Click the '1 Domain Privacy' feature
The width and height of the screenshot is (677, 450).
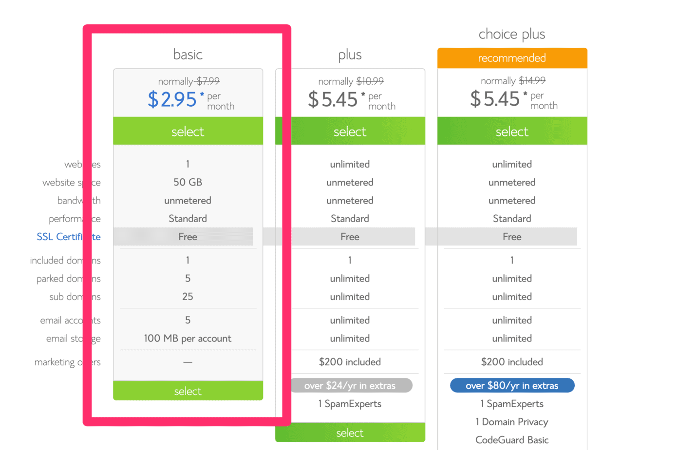point(512,422)
